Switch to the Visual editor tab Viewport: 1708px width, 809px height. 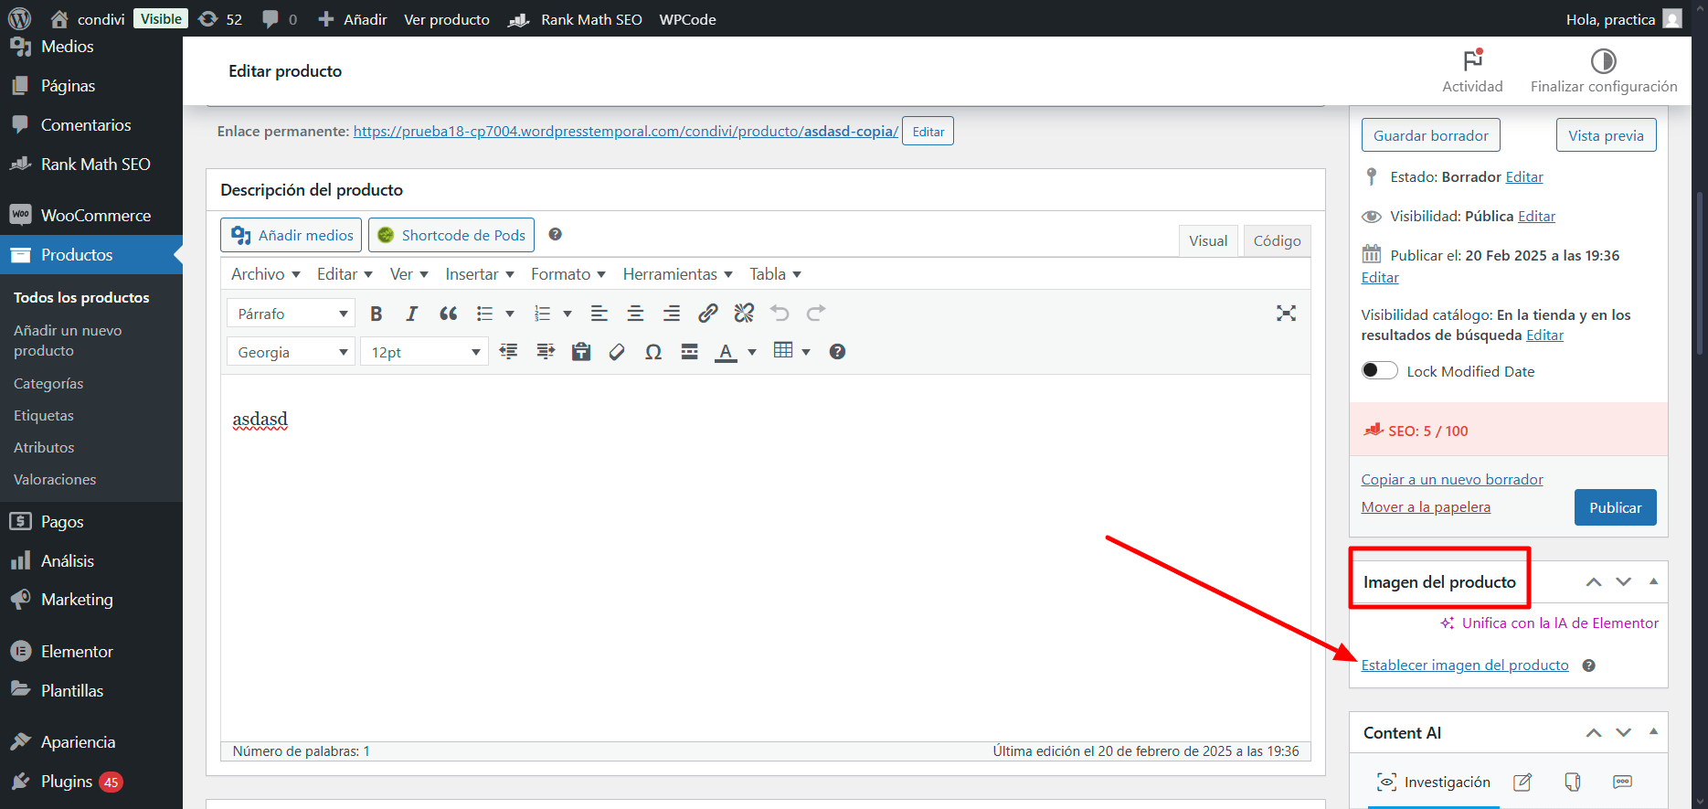pos(1208,240)
